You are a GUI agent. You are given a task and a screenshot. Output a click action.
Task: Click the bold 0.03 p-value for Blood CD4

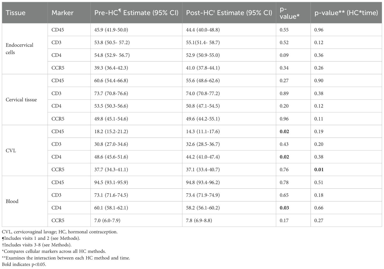284,208
